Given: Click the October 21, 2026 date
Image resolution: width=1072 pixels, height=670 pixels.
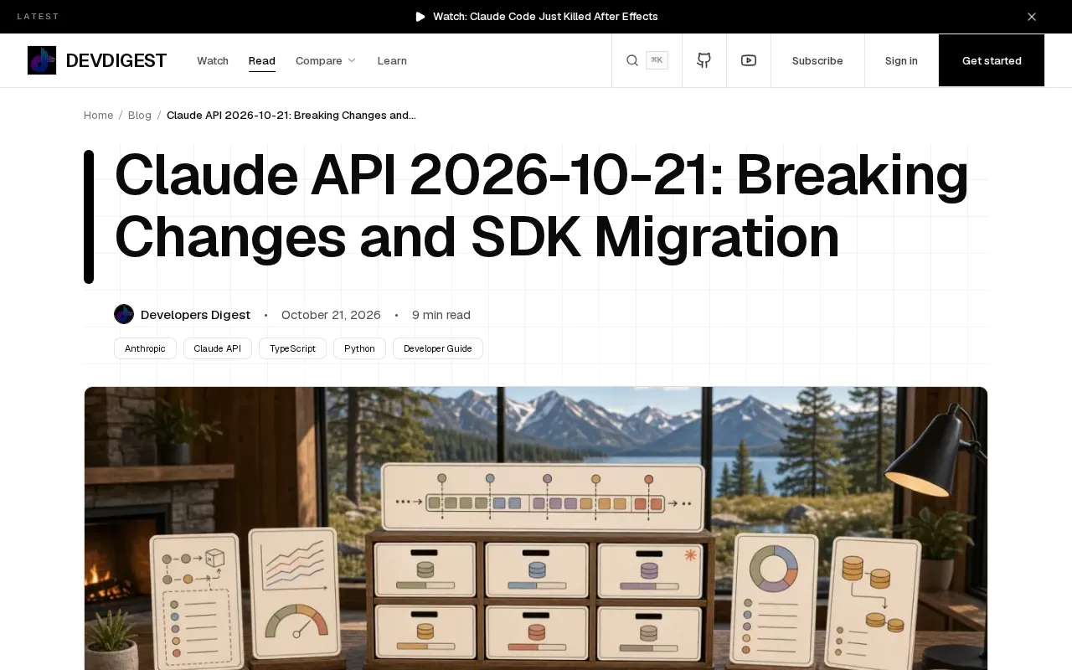Looking at the screenshot, I should click(x=331, y=315).
